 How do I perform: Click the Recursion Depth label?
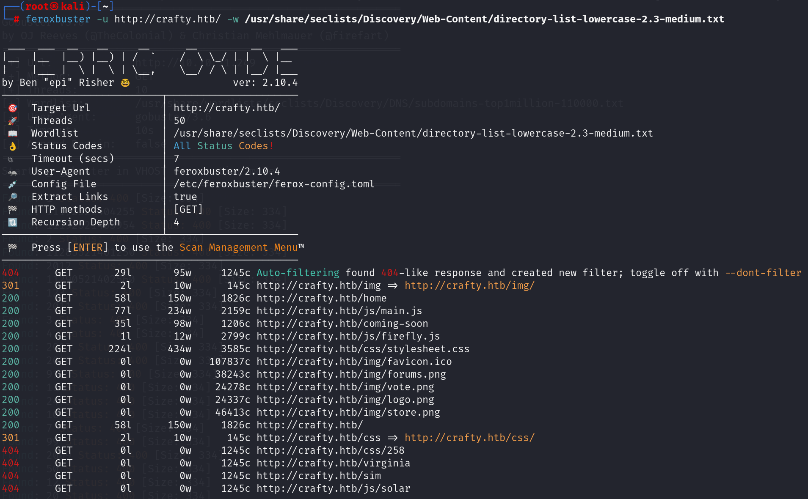(76, 222)
